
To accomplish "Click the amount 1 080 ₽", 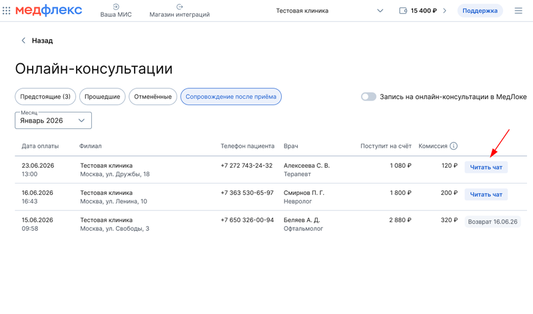I will pyautogui.click(x=400, y=166).
